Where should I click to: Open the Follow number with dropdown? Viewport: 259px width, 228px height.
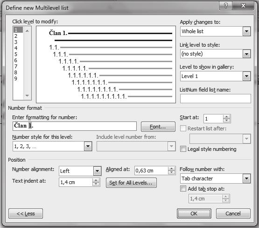(246, 178)
